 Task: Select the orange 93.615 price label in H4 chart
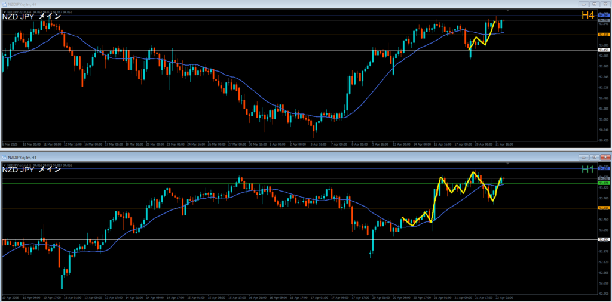(x=603, y=35)
